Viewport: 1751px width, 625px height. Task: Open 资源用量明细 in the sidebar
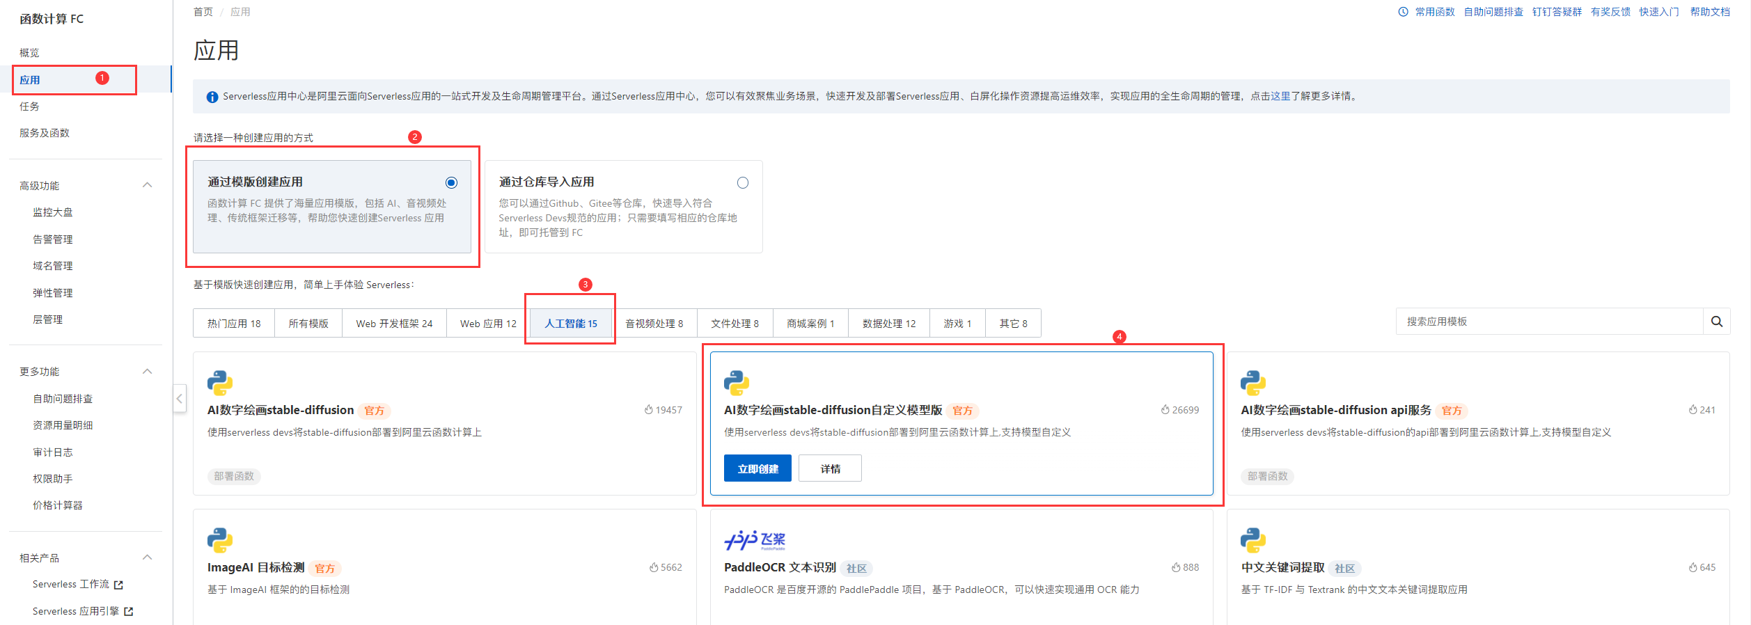[63, 425]
